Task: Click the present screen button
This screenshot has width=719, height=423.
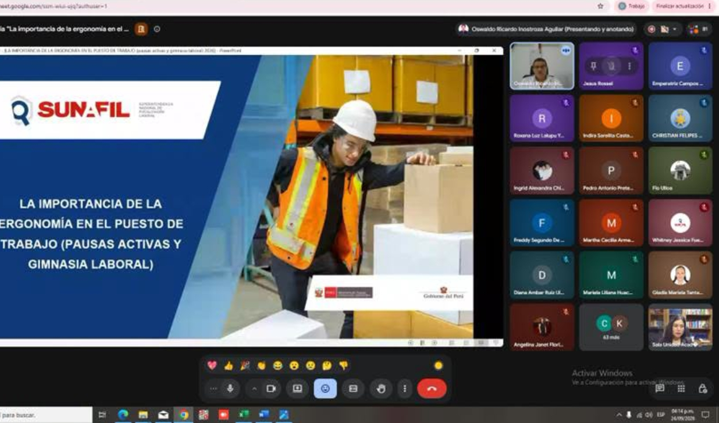Action: [297, 388]
